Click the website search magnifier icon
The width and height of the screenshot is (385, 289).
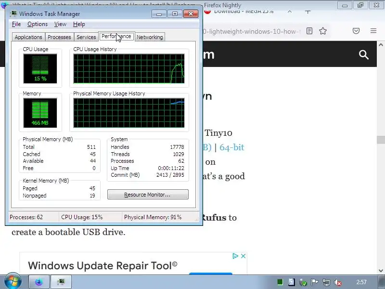click(x=364, y=54)
